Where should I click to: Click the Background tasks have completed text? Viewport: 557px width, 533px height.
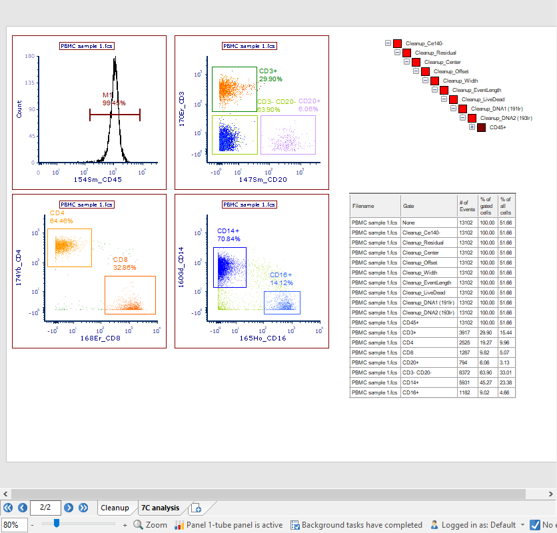click(x=362, y=525)
